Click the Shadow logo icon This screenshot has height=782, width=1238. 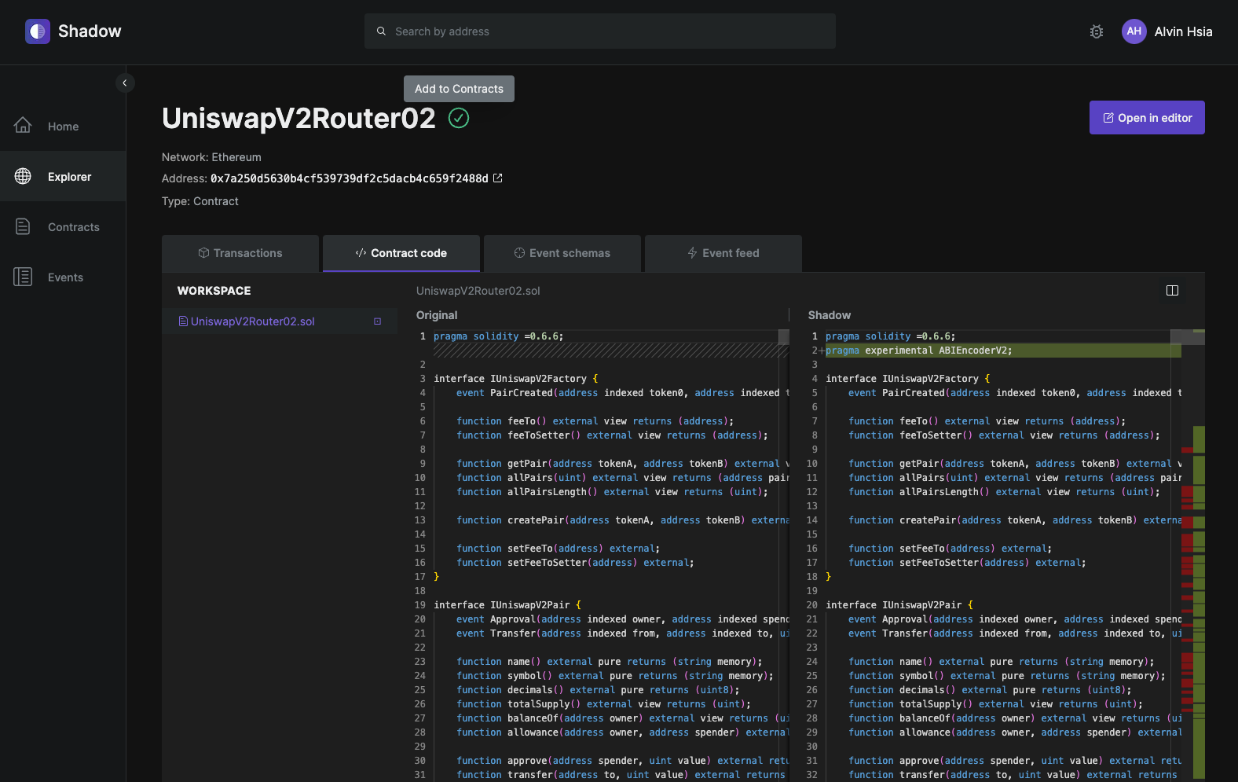pyautogui.click(x=38, y=31)
